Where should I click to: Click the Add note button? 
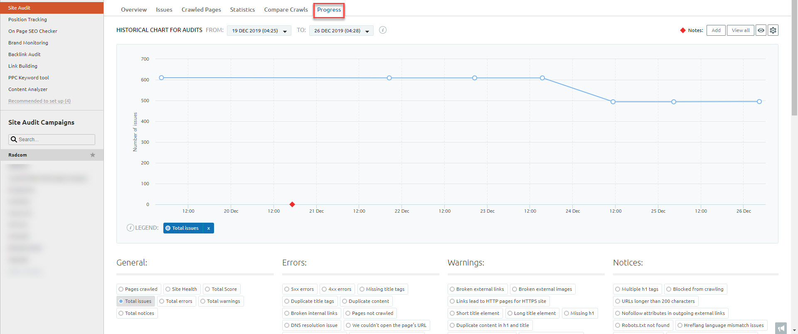click(716, 30)
